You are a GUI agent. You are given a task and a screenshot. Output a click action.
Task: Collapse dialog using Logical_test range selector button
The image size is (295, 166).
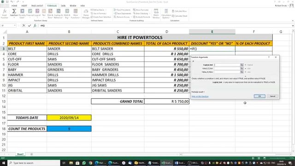point(242,65)
